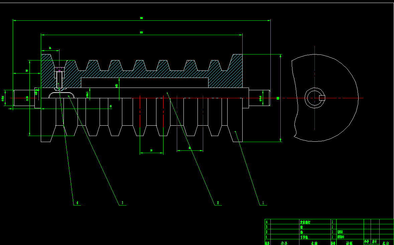394x245 pixels.
Task: Select the second horizontal length dimension text below it
Action: [x=141, y=32]
